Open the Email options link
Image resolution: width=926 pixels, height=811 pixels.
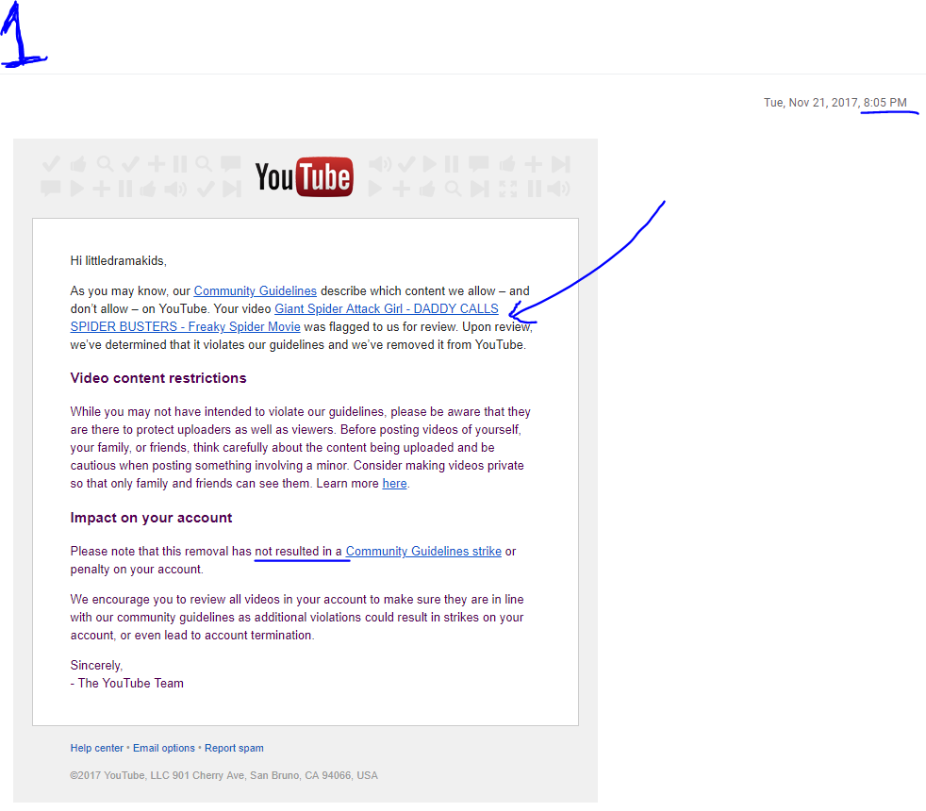pos(163,749)
